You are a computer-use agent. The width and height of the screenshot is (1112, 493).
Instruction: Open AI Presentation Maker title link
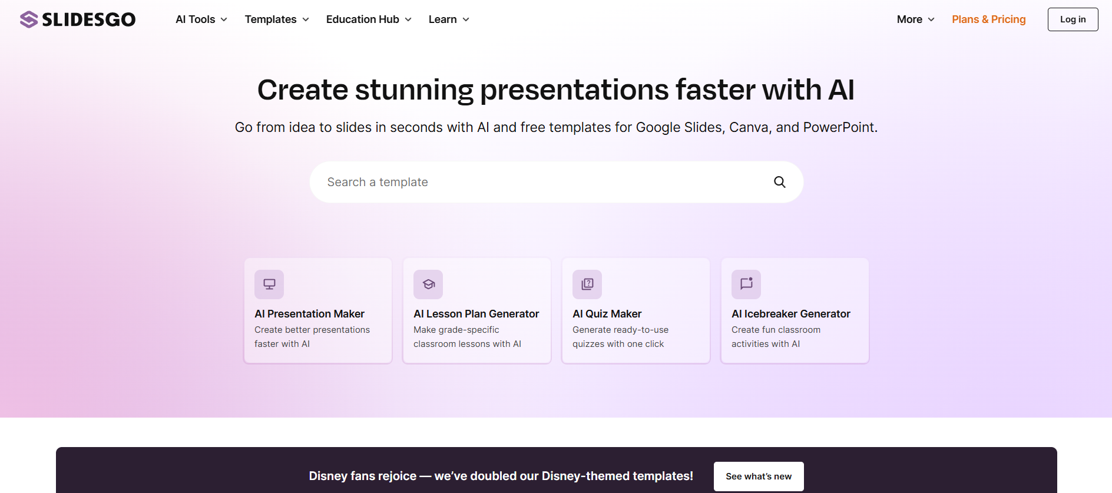pyautogui.click(x=309, y=314)
